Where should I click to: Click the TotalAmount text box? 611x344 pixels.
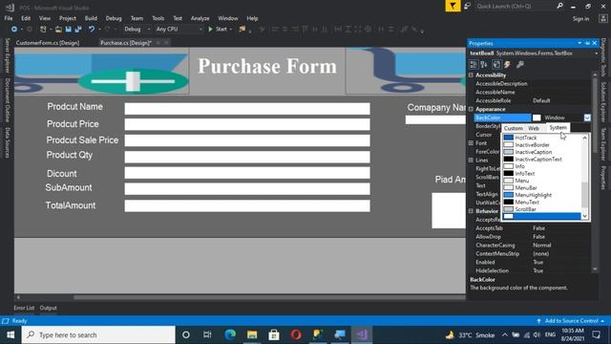point(247,206)
